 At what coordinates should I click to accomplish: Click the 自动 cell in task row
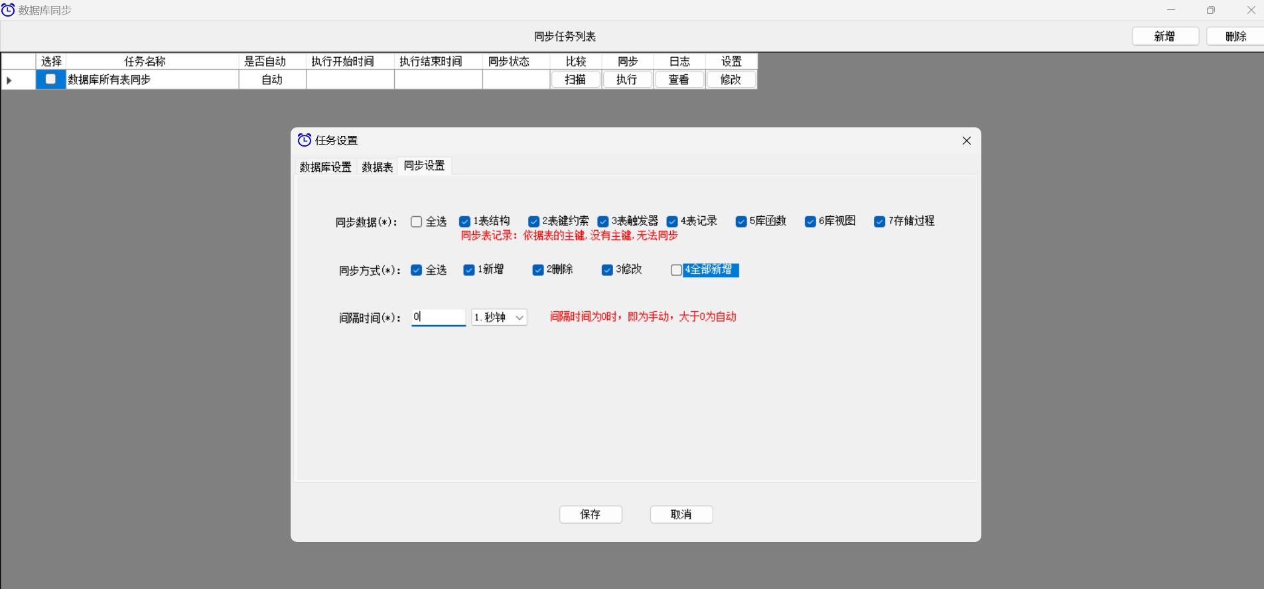click(x=272, y=80)
